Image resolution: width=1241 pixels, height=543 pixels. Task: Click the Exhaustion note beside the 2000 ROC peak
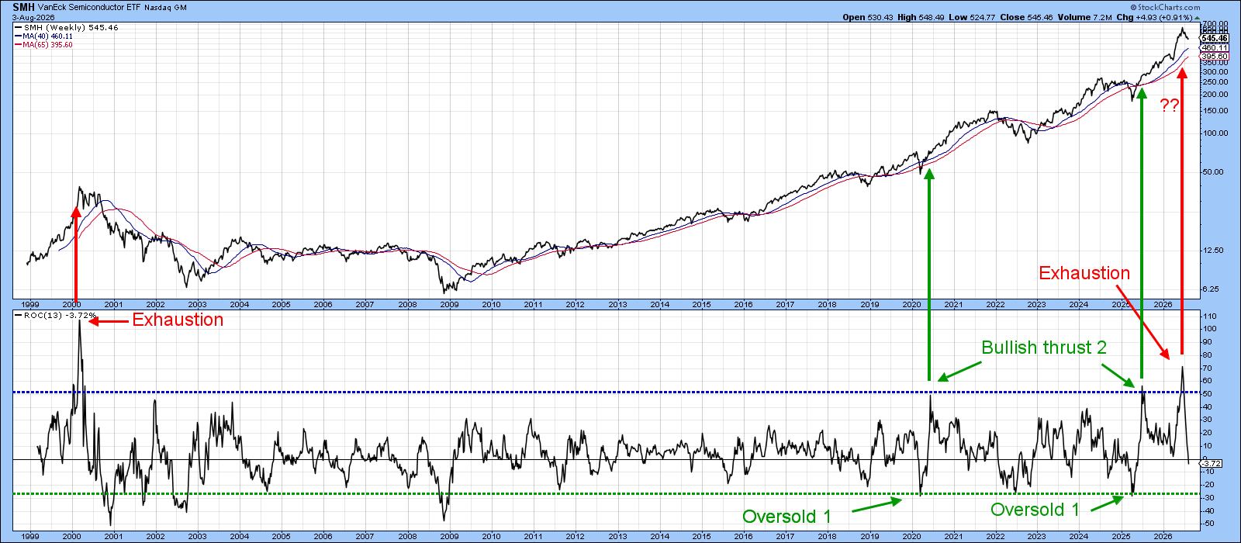(x=178, y=320)
